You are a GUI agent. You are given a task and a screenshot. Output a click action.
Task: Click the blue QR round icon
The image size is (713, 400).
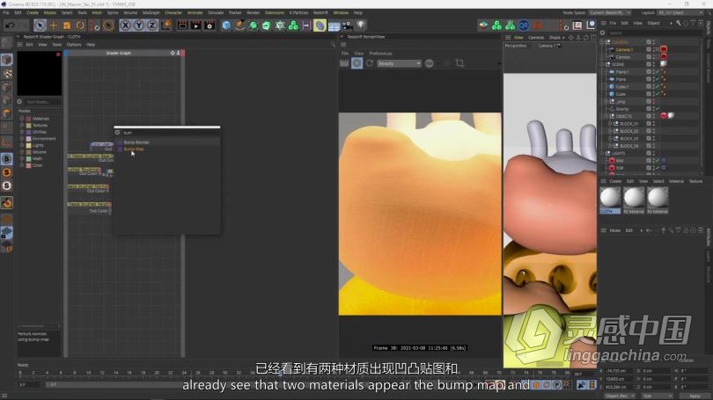pos(524,25)
